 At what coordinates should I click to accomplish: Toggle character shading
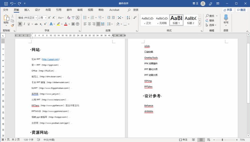(x=73, y=24)
